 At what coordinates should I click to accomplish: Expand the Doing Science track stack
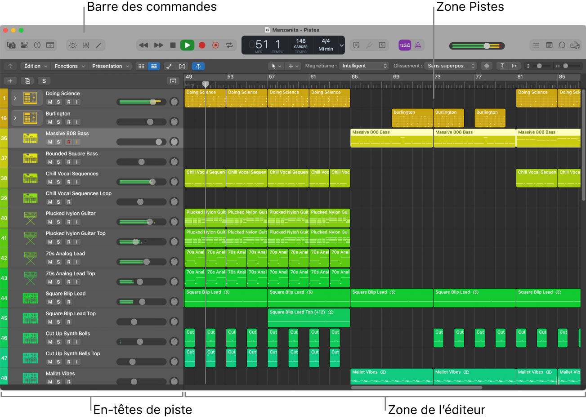click(x=14, y=98)
